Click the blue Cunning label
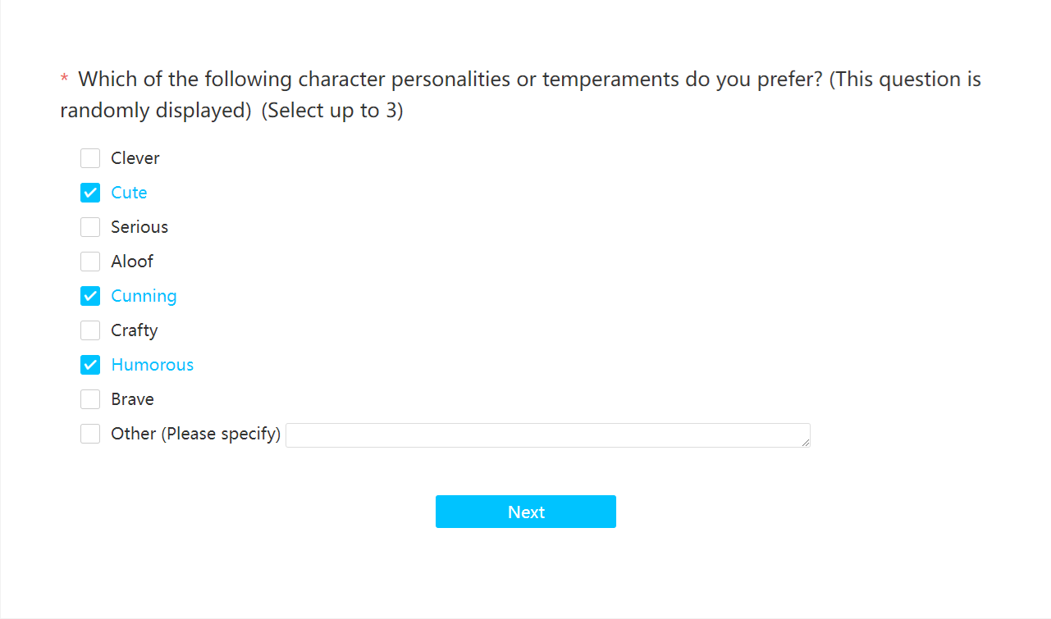Screen dimensions: 1051x619 [x=144, y=296]
